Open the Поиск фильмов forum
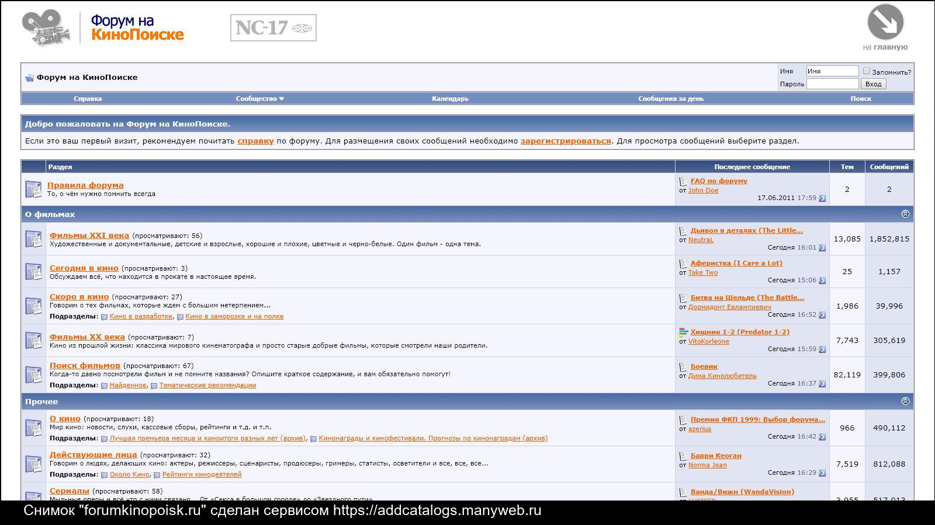 tap(85, 365)
